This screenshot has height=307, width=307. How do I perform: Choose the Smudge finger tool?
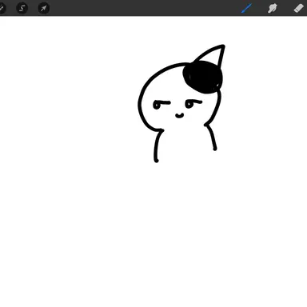click(273, 8)
